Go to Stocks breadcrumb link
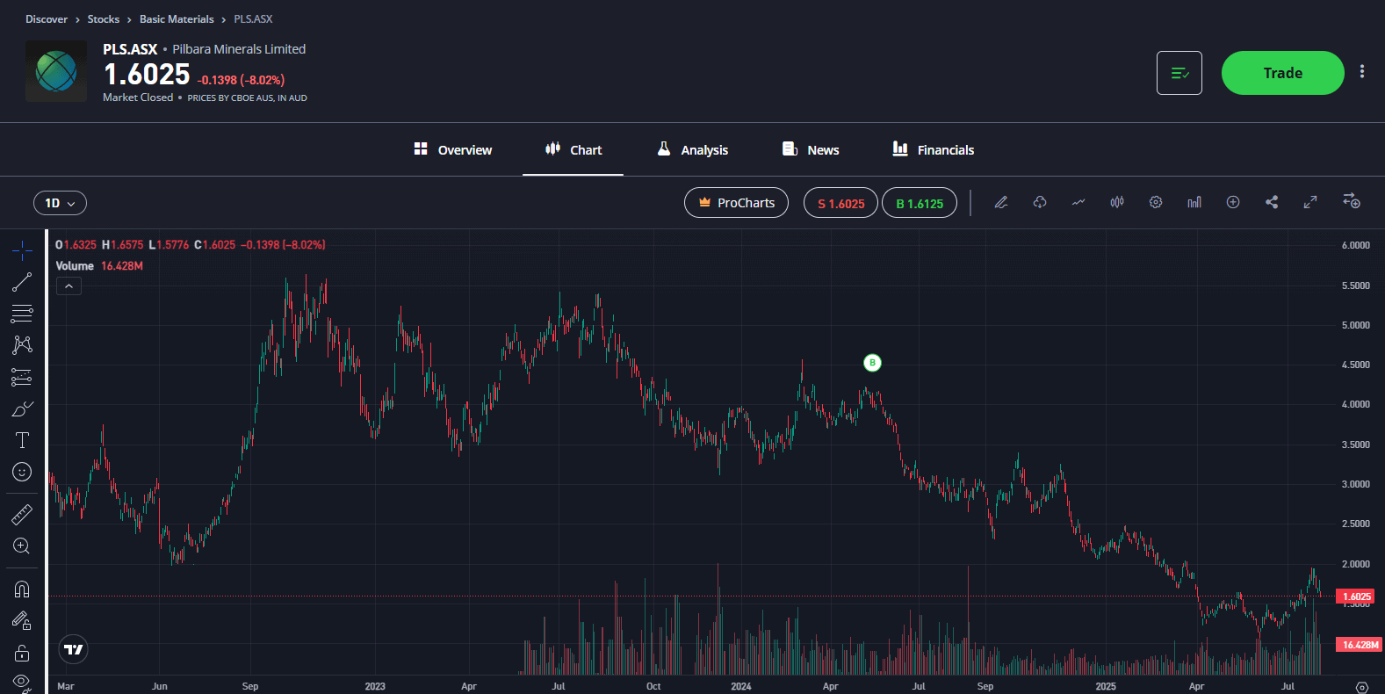 click(x=104, y=19)
